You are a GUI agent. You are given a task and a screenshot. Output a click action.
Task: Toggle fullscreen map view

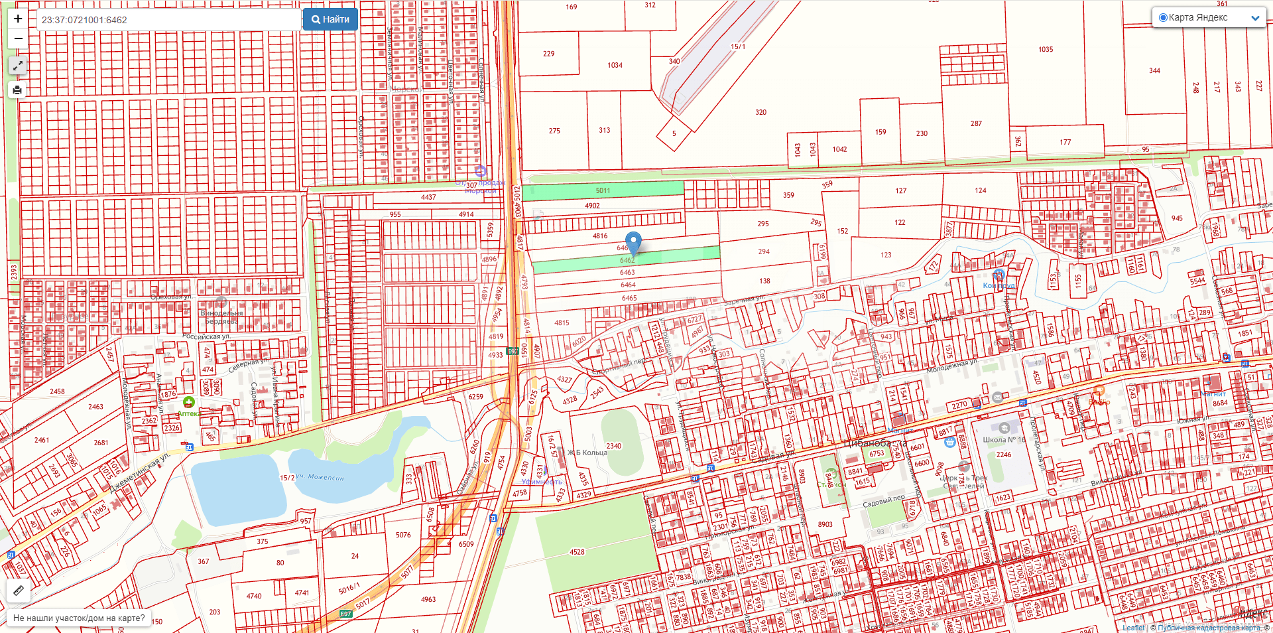click(18, 66)
